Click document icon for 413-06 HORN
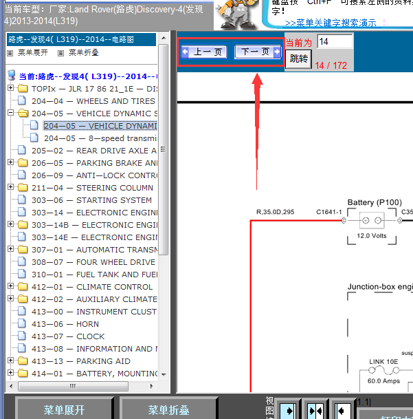The width and height of the screenshot is (413, 419). 22,323
